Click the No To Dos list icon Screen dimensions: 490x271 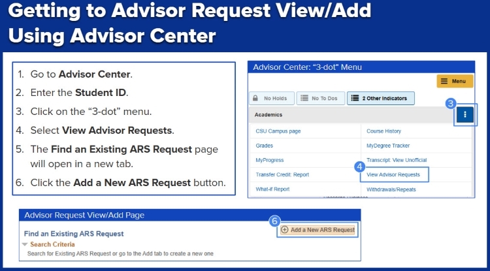click(303, 99)
